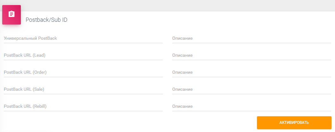Viewport: 335px width, 132px height.
Task: Click into PostBack URL (Sale) field
Action: click(x=83, y=89)
